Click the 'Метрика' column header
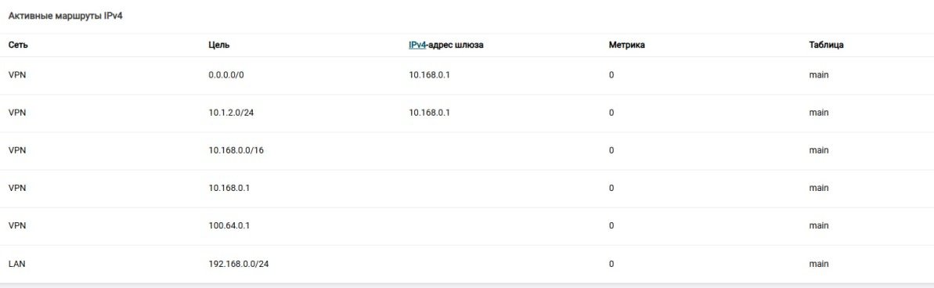 click(x=626, y=45)
